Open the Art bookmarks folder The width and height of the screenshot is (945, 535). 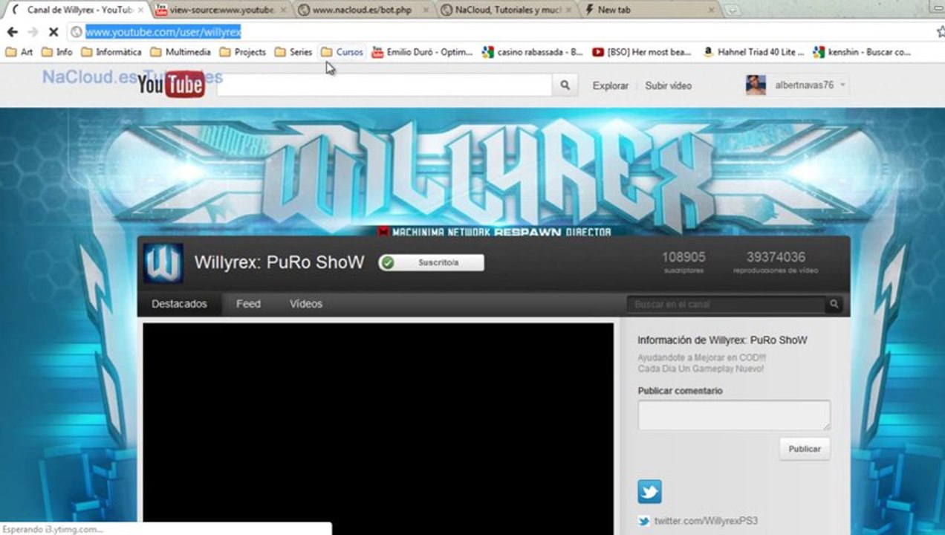point(19,52)
